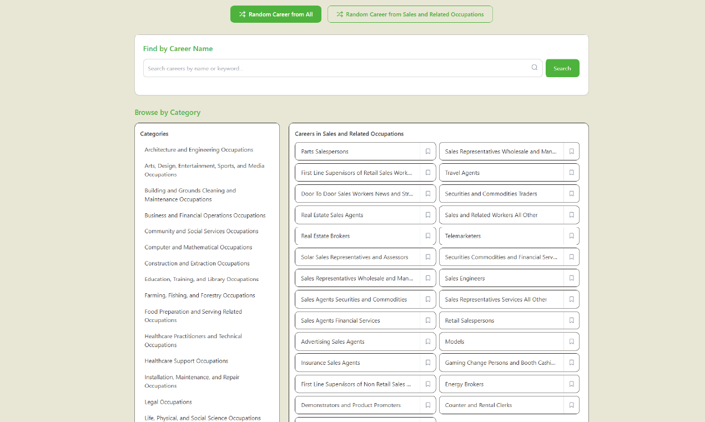Screen dimensions: 705x422
Task: Bookmark Advertising Sales Agents career
Action: [x=428, y=341]
